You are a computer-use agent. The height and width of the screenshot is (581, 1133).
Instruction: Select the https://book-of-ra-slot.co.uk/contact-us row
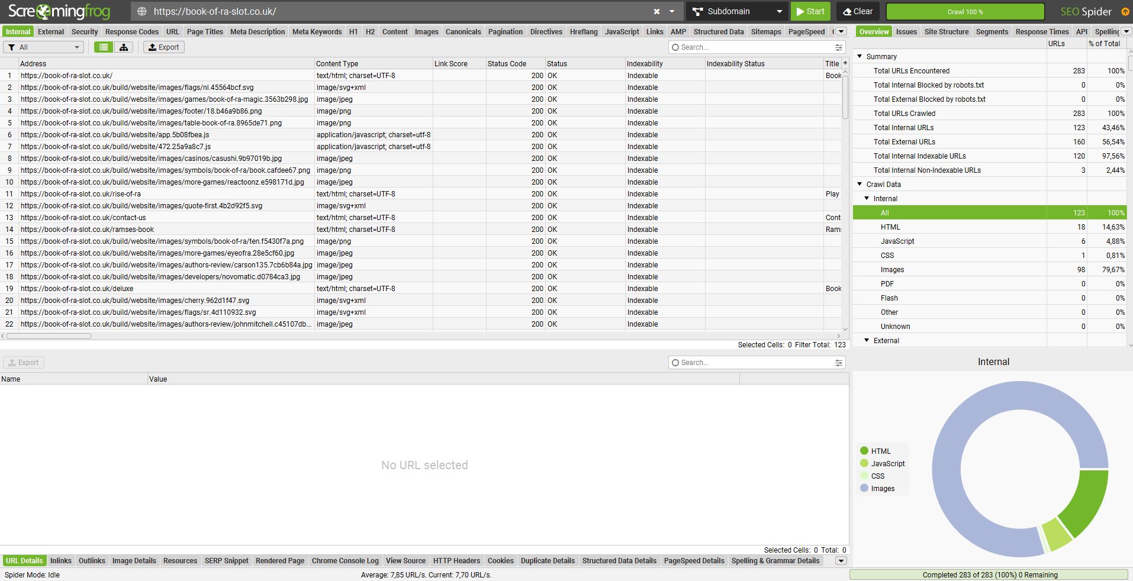[420, 218]
